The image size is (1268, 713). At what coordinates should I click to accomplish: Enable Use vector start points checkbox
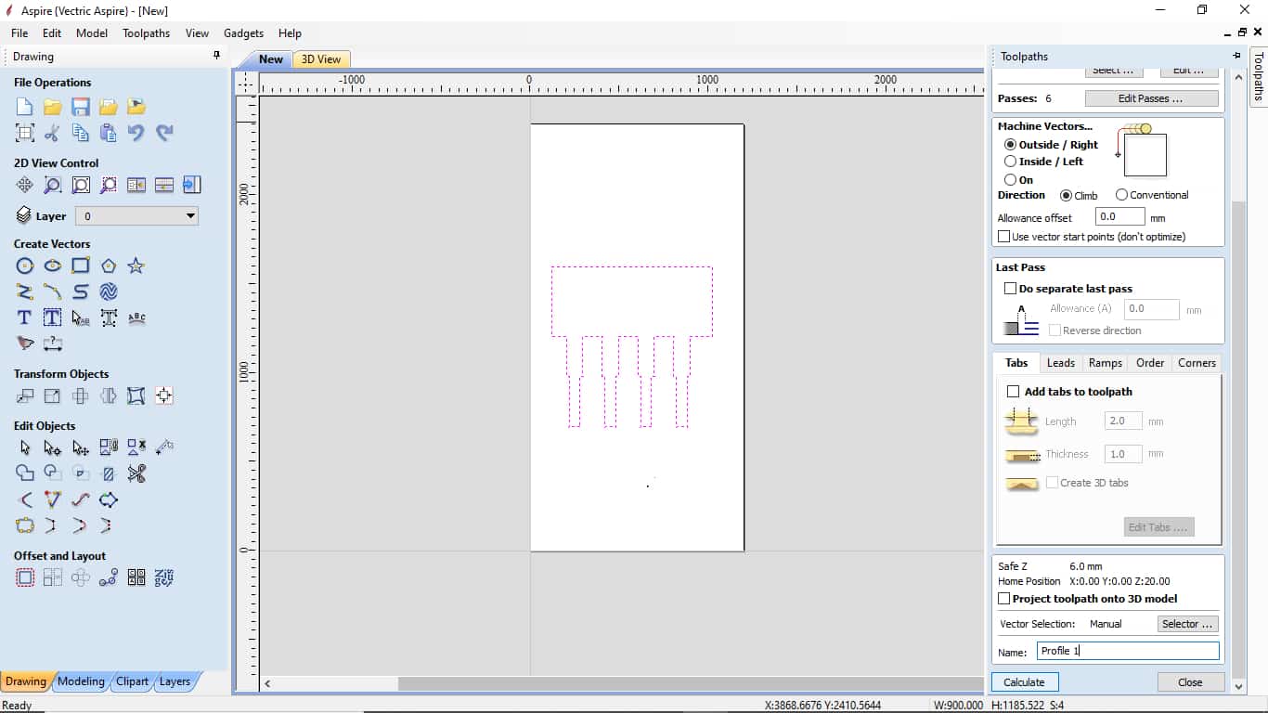click(x=1003, y=237)
